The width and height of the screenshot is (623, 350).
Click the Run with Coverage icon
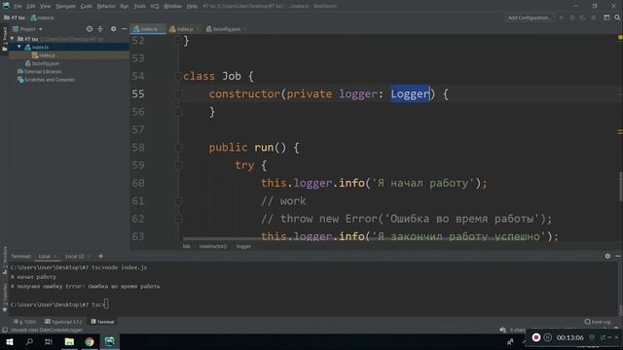pyautogui.click(x=582, y=17)
